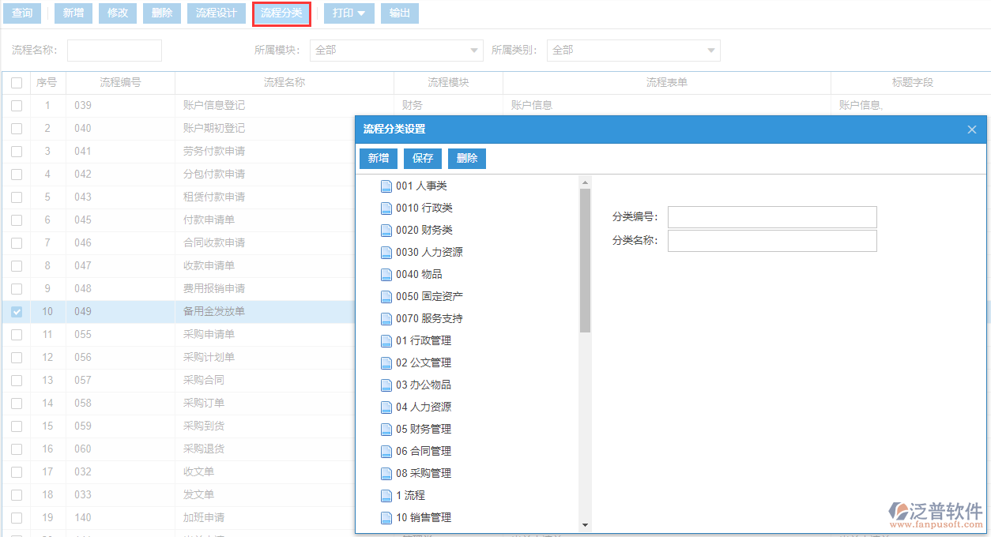Click the document icon beside 02 公文管理
This screenshot has height=537, width=991.
pyautogui.click(x=386, y=363)
